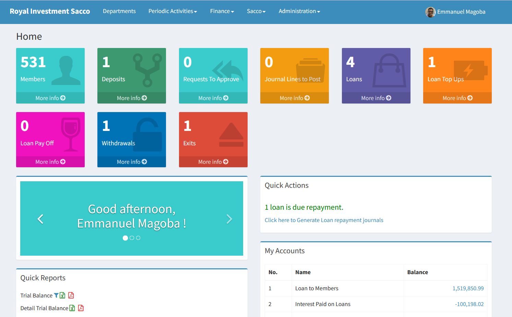The width and height of the screenshot is (512, 317).
Task: Click Emmanuel Magoba's profile avatar
Action: pyautogui.click(x=430, y=12)
